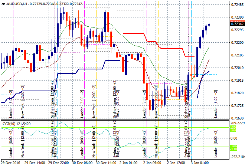Click the 0.72295 price axis label
The image size is (245, 167).
237,30
